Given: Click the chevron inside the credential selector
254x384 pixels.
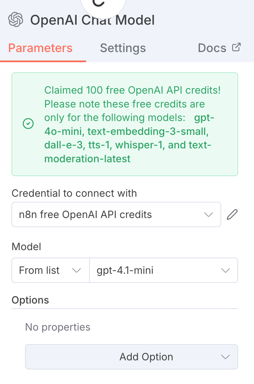Looking at the screenshot, I should click(x=209, y=214).
